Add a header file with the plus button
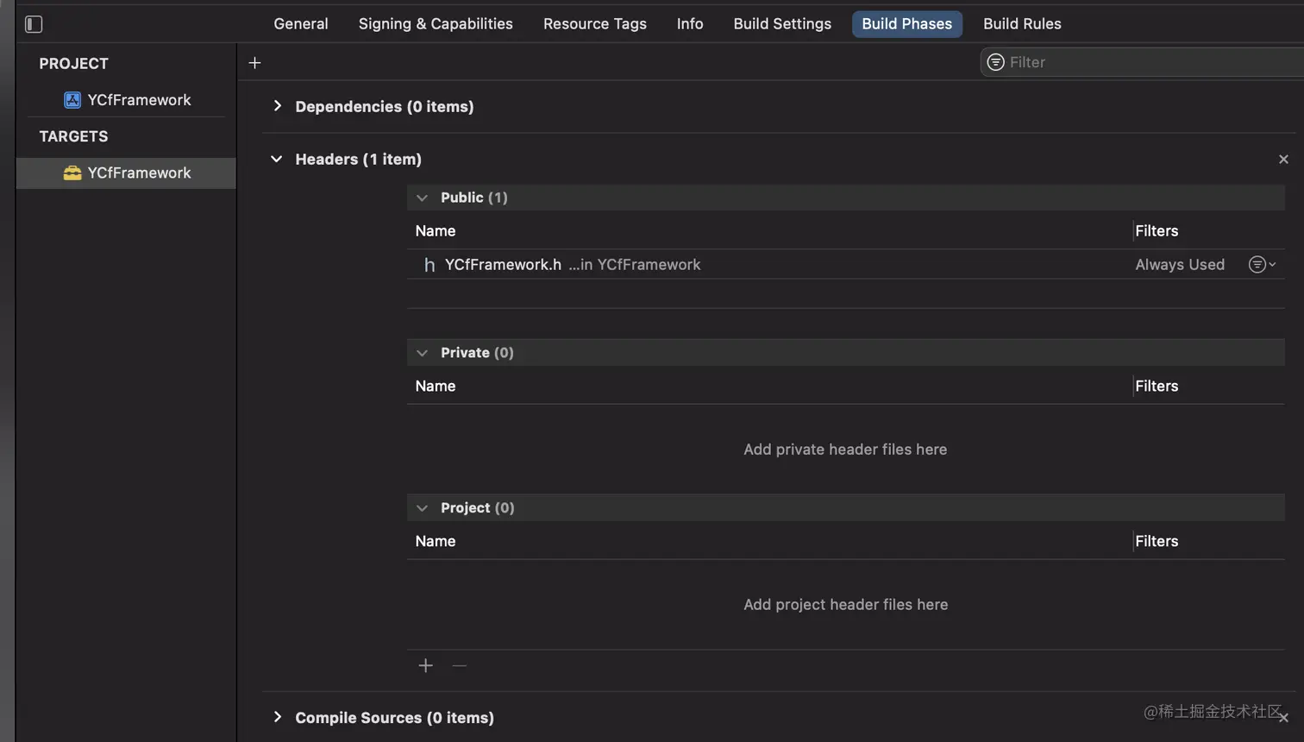This screenshot has width=1304, height=742. click(426, 665)
